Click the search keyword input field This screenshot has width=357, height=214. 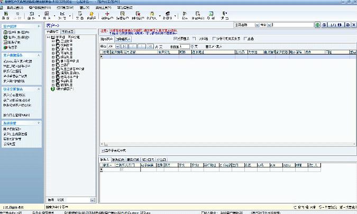[x=293, y=25]
